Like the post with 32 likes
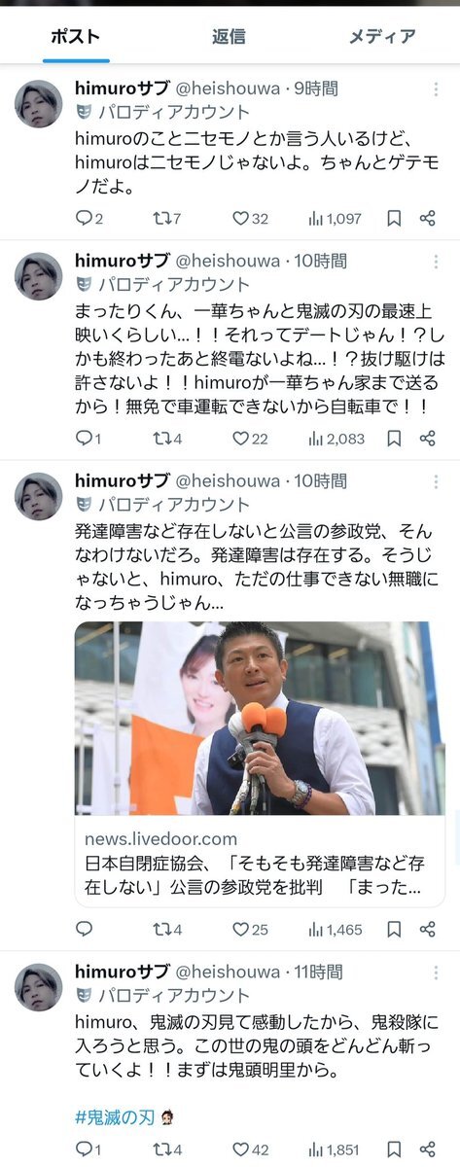This screenshot has width=460, height=1167. tap(250, 219)
